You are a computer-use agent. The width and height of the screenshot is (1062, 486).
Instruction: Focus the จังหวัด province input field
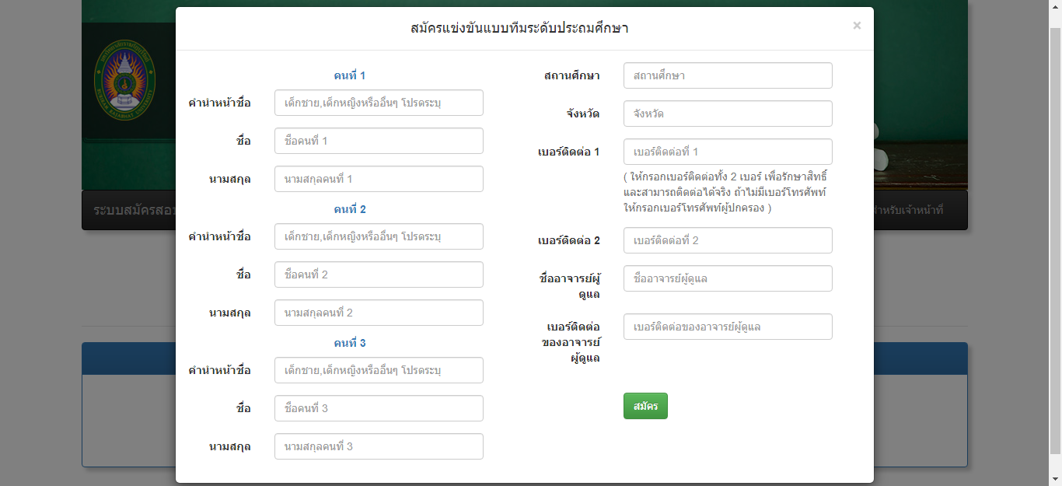(728, 114)
